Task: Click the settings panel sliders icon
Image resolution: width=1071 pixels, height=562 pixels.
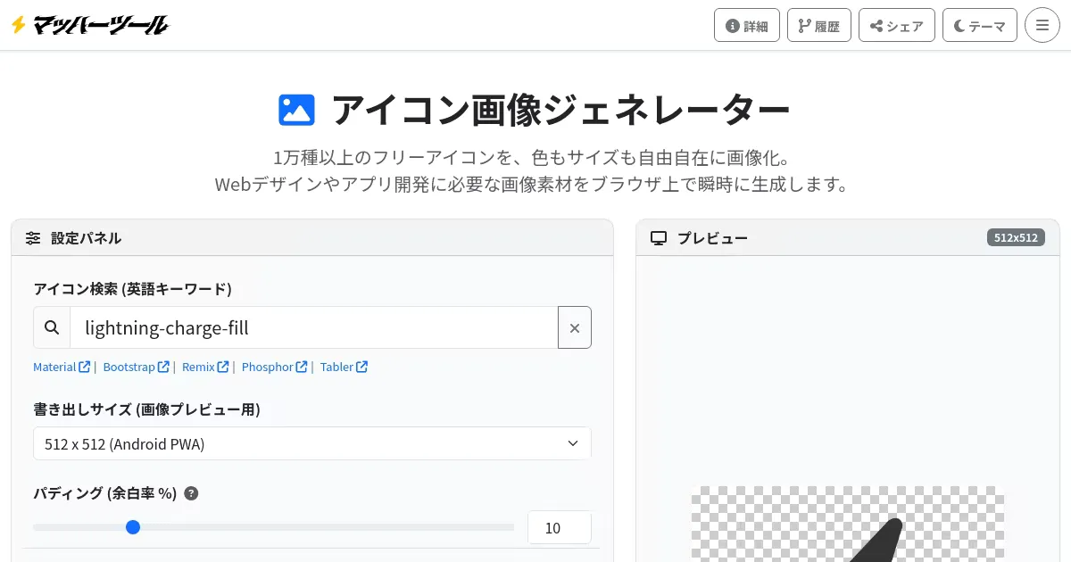Action: pyautogui.click(x=33, y=238)
